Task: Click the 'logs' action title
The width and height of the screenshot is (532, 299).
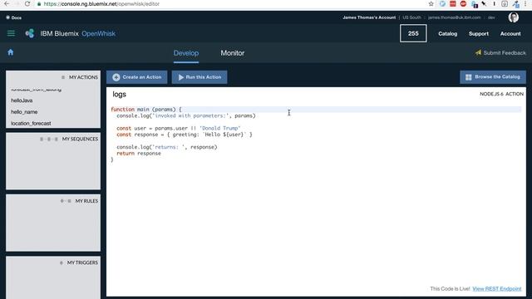Action: 120,95
